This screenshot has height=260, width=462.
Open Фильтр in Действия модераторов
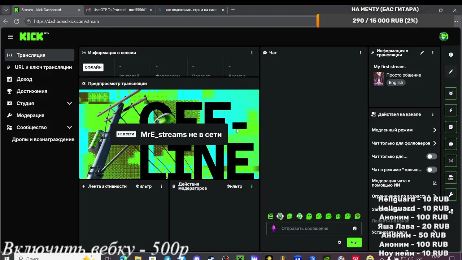click(x=234, y=186)
